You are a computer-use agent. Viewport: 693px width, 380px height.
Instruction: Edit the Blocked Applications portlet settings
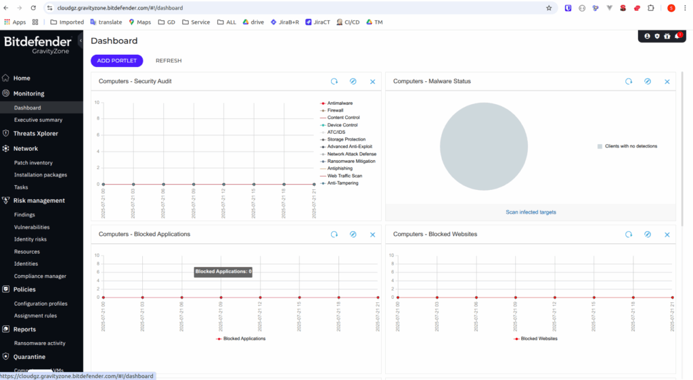(x=353, y=235)
